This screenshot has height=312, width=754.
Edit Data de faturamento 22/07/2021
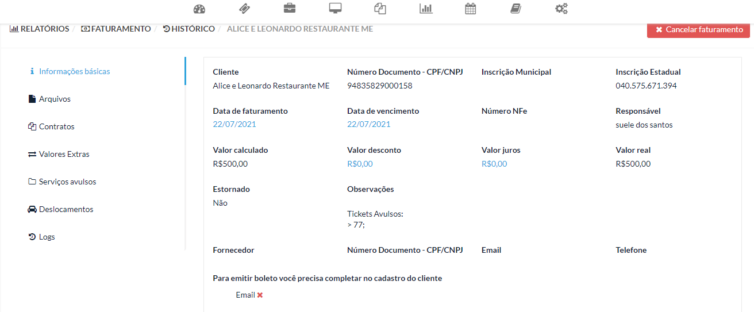234,125
